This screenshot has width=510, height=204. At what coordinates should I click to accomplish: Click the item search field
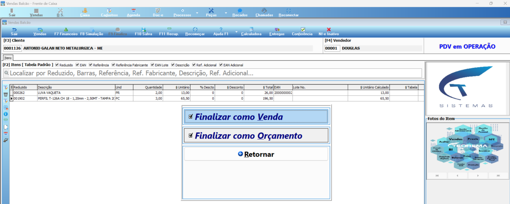point(212,73)
